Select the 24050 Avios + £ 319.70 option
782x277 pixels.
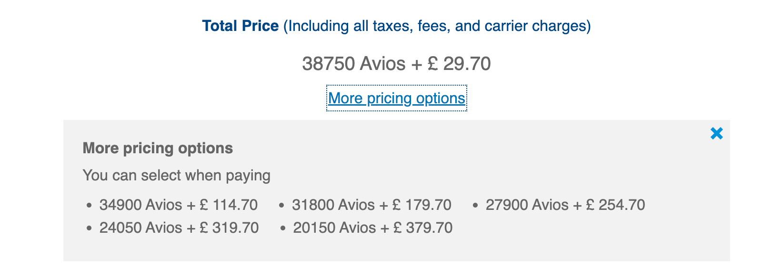179,228
